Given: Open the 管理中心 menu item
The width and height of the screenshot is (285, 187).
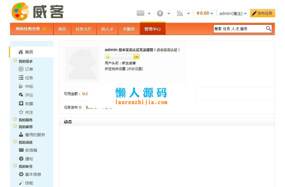Looking at the screenshot, I should point(153,29).
